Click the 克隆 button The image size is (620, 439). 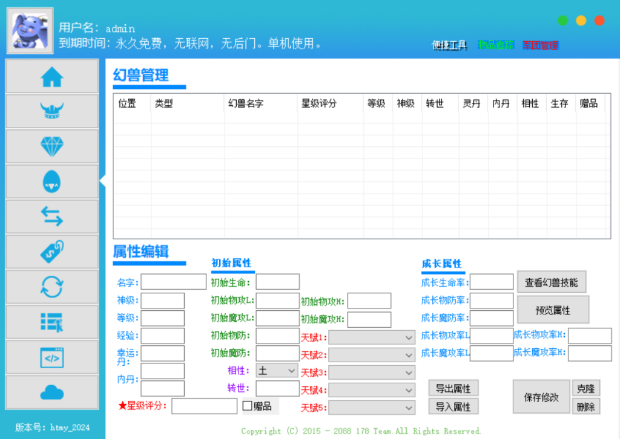586,388
